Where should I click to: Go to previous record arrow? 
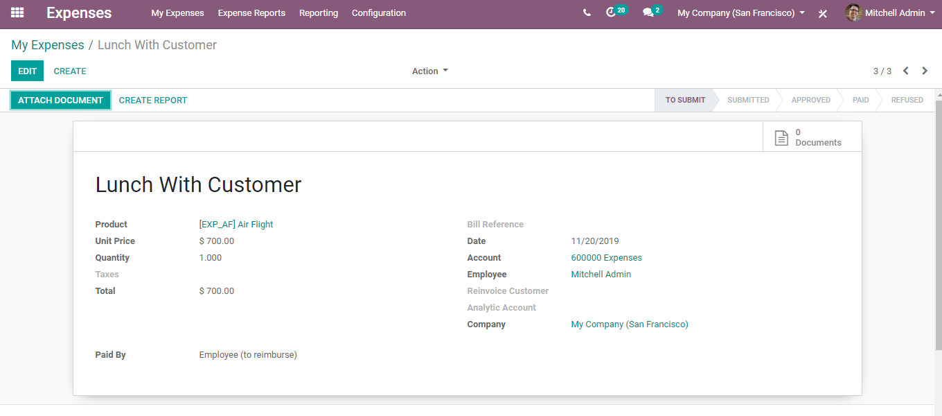pos(906,71)
